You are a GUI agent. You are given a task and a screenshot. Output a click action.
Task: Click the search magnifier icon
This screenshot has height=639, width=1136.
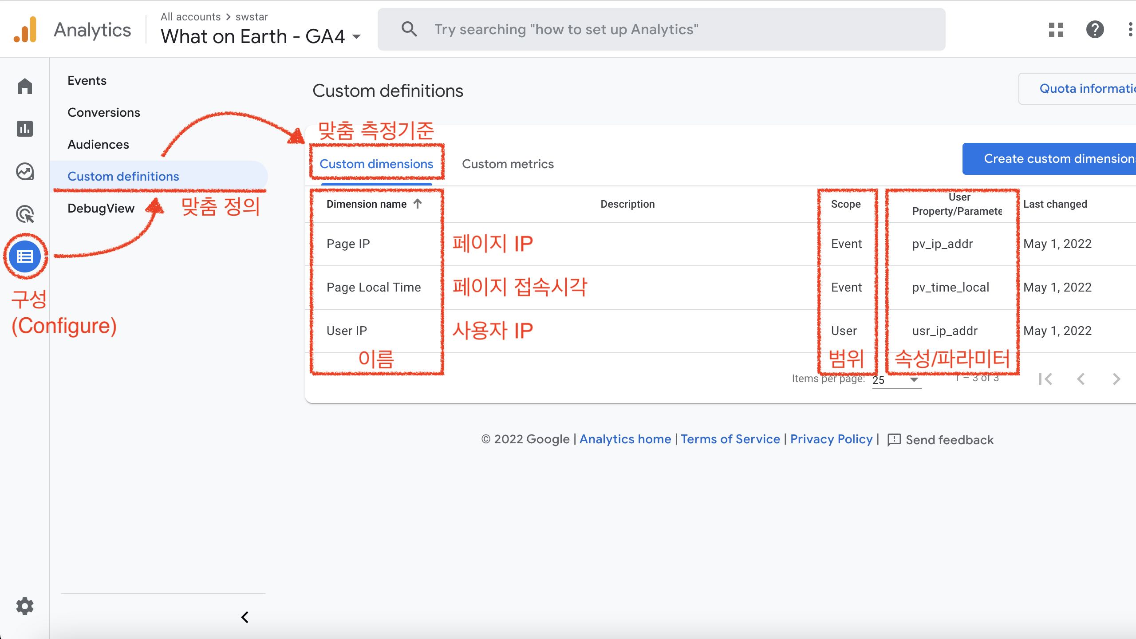pos(410,29)
